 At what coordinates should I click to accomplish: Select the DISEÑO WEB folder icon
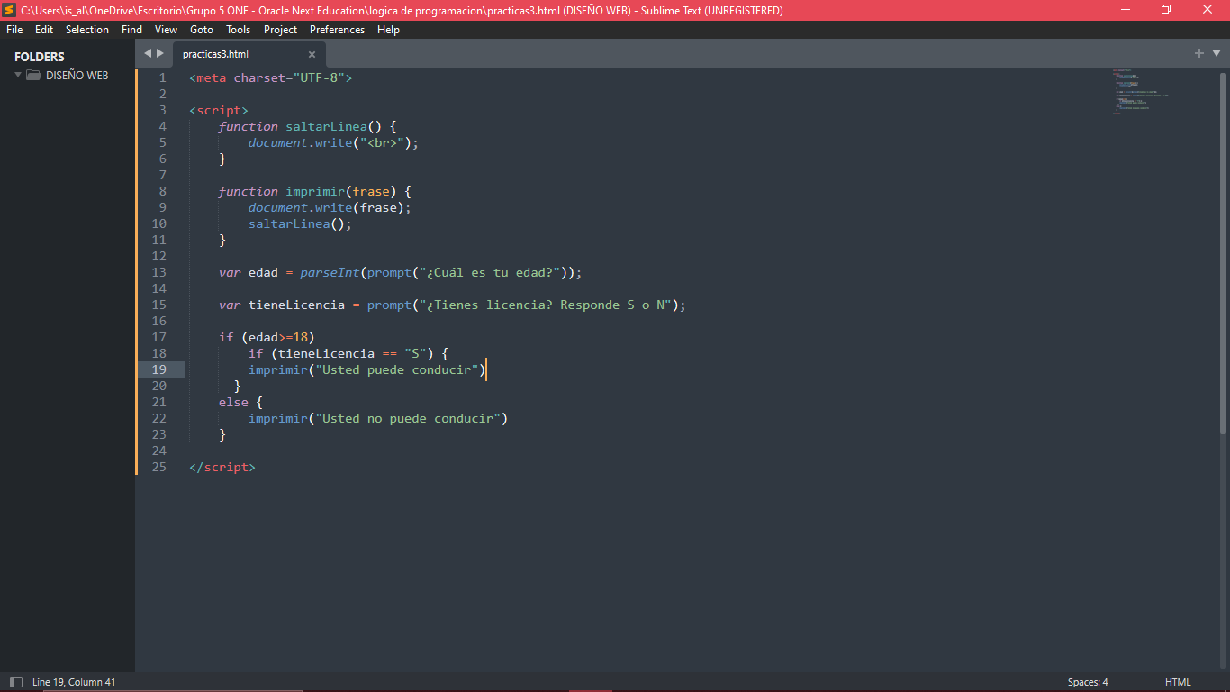[x=33, y=76]
